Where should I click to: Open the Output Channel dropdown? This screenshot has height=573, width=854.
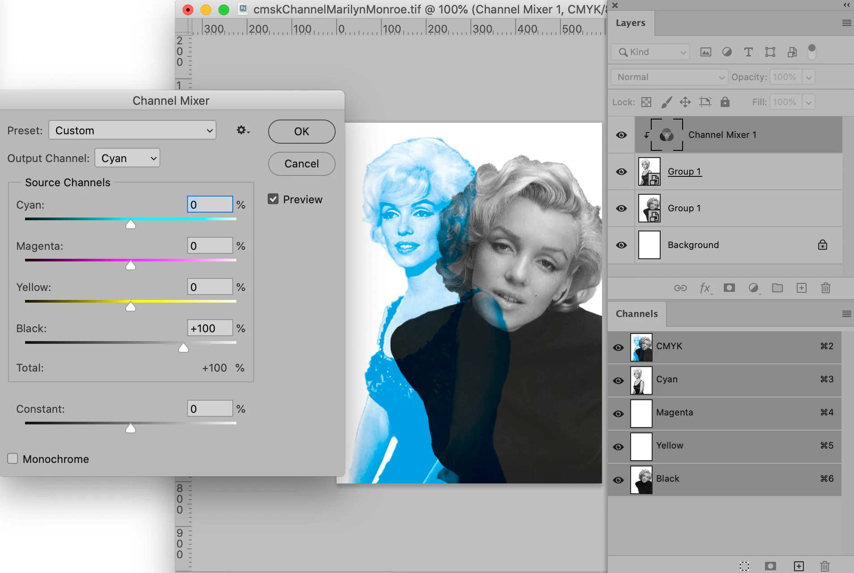point(128,158)
